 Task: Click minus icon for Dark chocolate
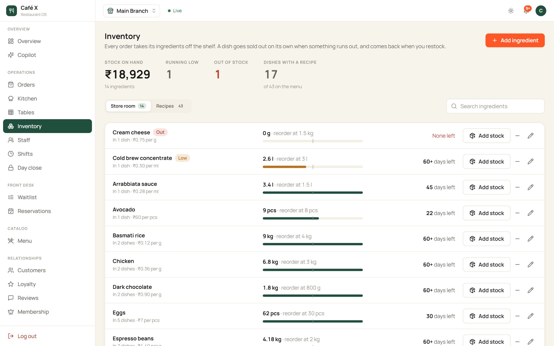pyautogui.click(x=517, y=290)
